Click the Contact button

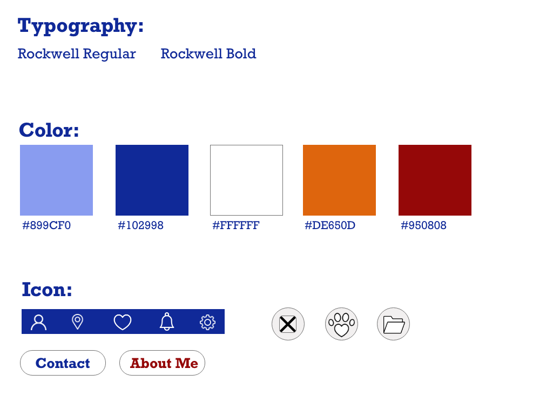point(63,363)
